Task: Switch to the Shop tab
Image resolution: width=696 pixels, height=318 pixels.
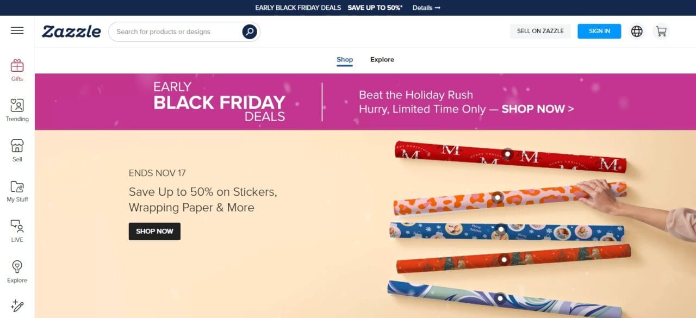Action: (x=345, y=60)
